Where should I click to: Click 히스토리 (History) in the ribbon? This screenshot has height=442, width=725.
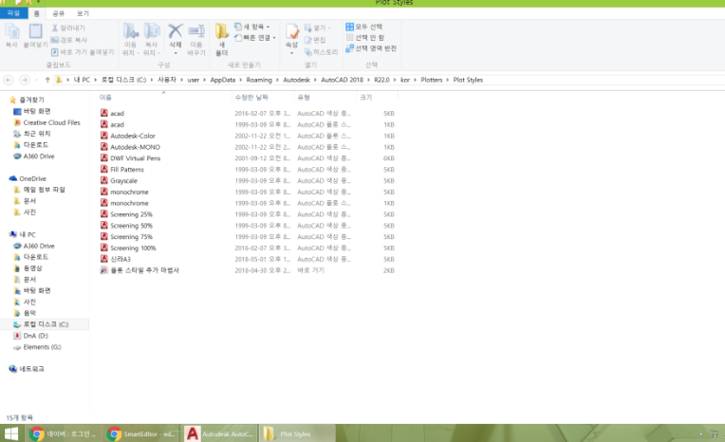[x=321, y=52]
